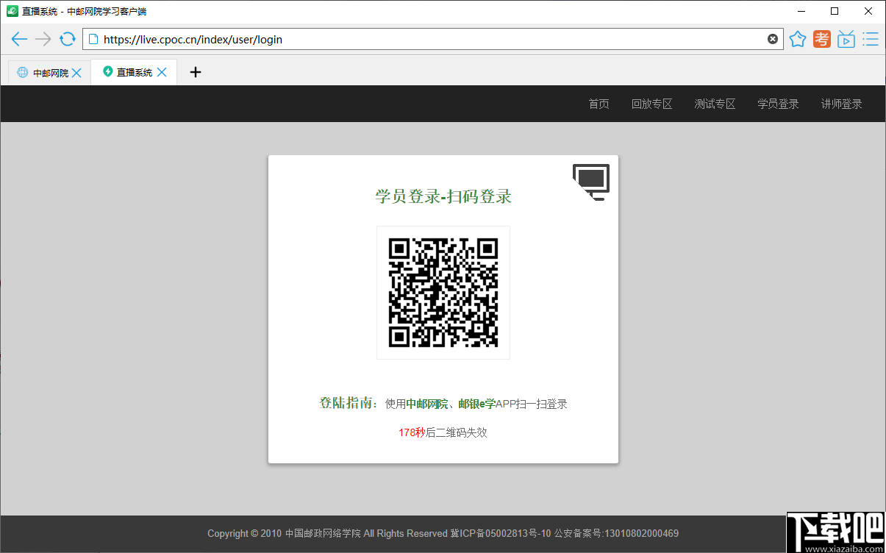Open the live TV icon in toolbar
Viewport: 886px width, 553px height.
(846, 40)
